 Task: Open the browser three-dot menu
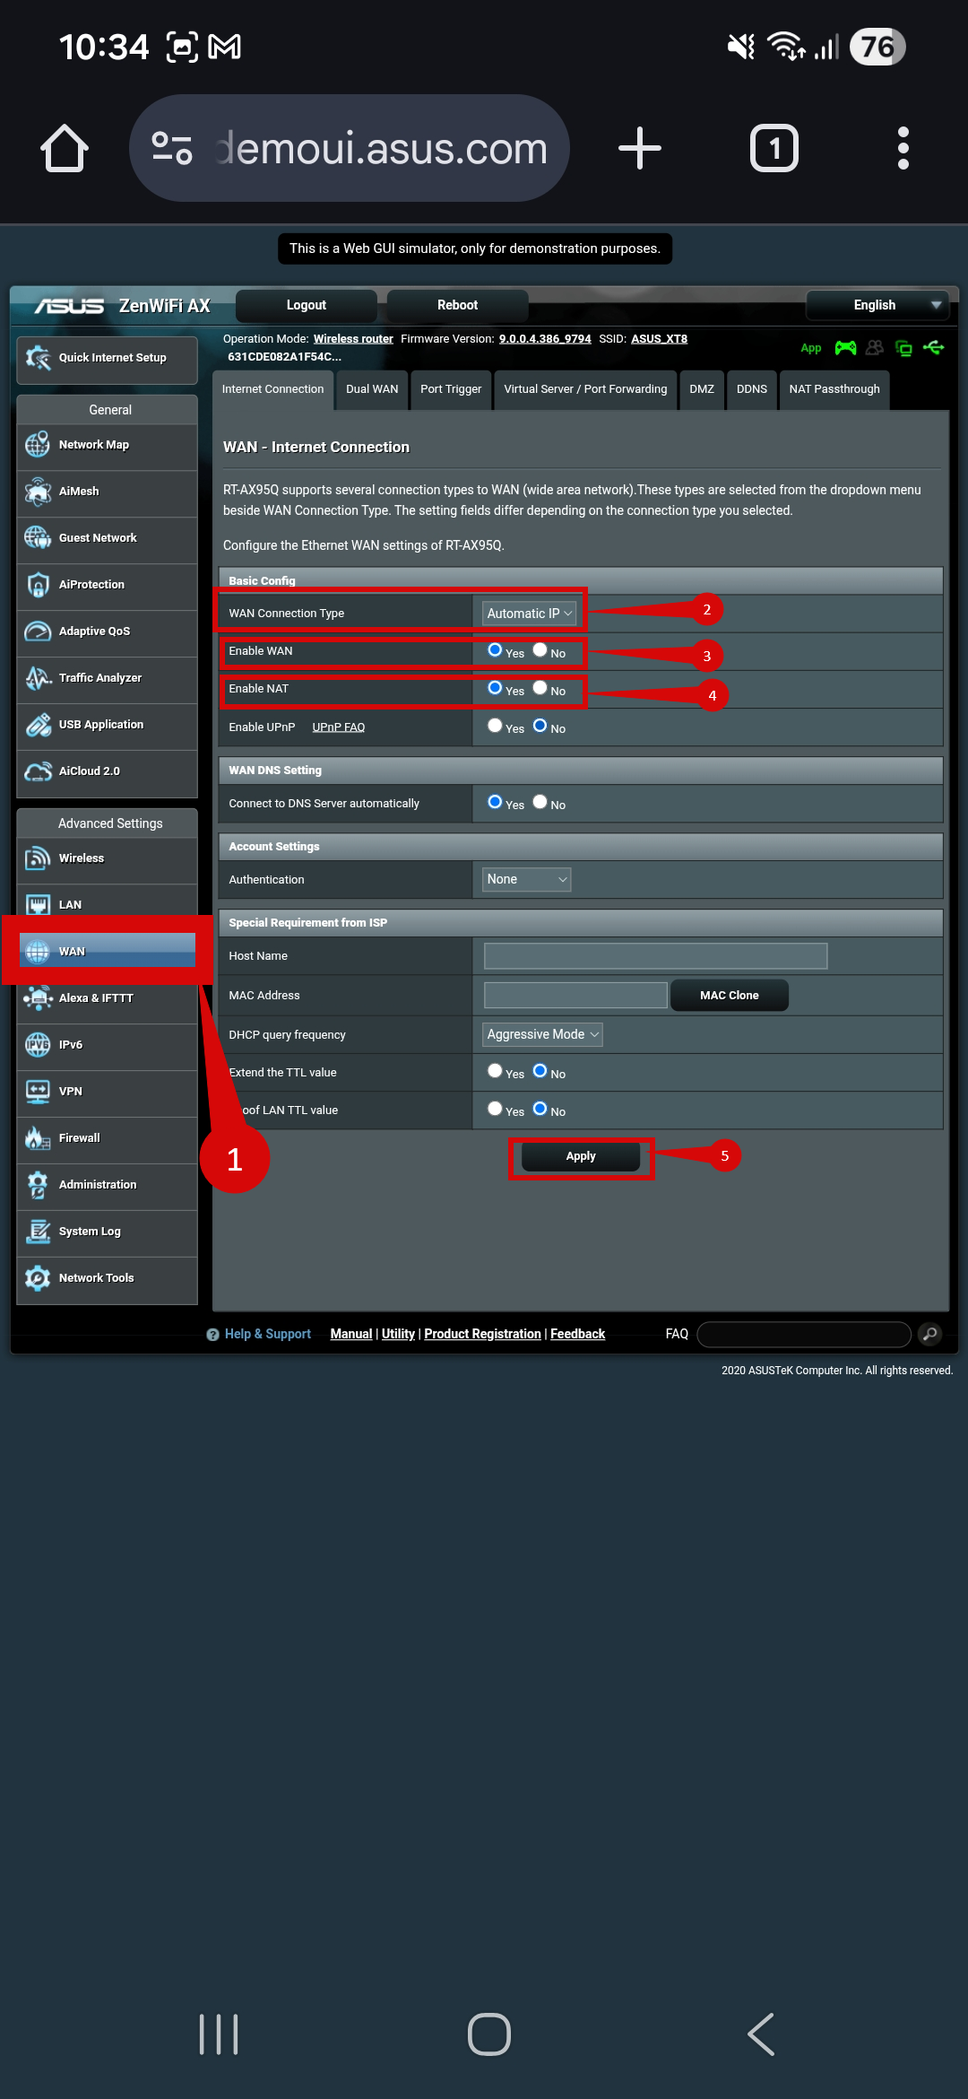(903, 148)
